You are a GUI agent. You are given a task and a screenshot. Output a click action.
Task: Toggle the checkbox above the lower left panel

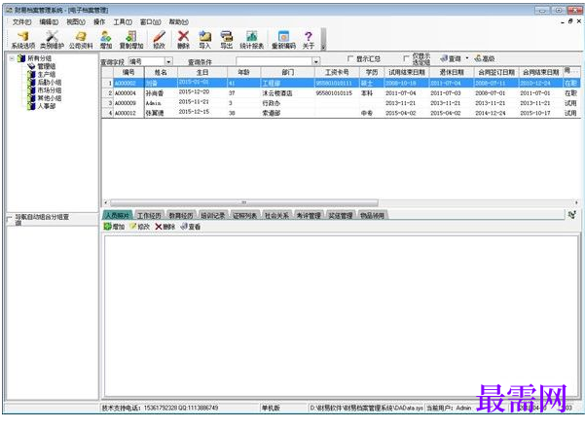point(10,220)
